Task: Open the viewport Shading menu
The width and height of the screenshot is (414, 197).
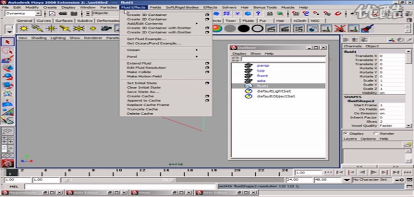Action: 39,38
